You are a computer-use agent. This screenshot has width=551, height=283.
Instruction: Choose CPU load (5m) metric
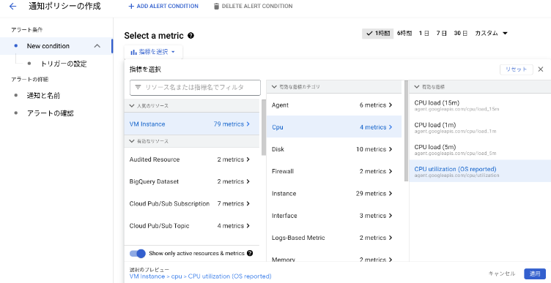pyautogui.click(x=480, y=149)
